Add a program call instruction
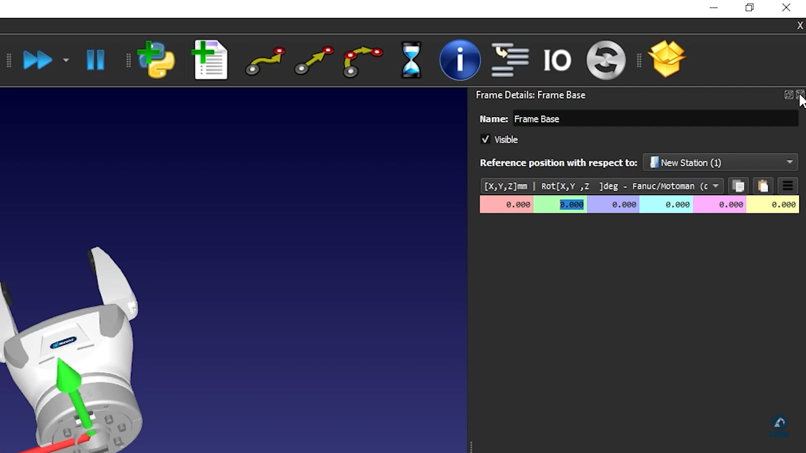The image size is (806, 453). (510, 60)
